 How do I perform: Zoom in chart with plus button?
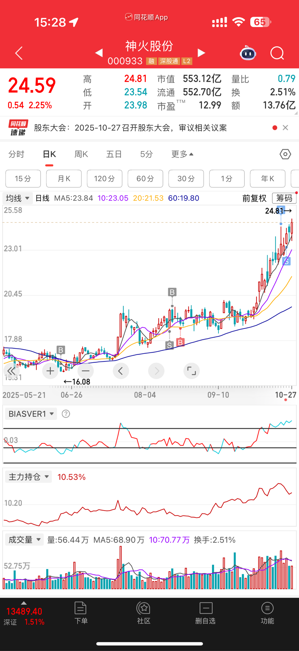(x=50, y=371)
